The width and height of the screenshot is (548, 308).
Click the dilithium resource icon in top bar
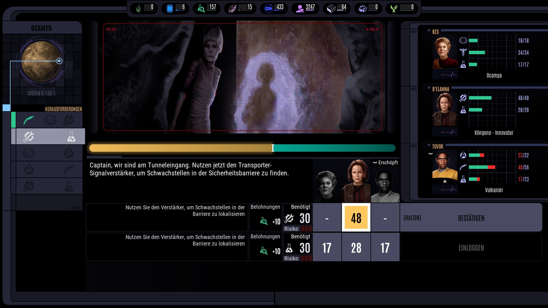(x=138, y=9)
